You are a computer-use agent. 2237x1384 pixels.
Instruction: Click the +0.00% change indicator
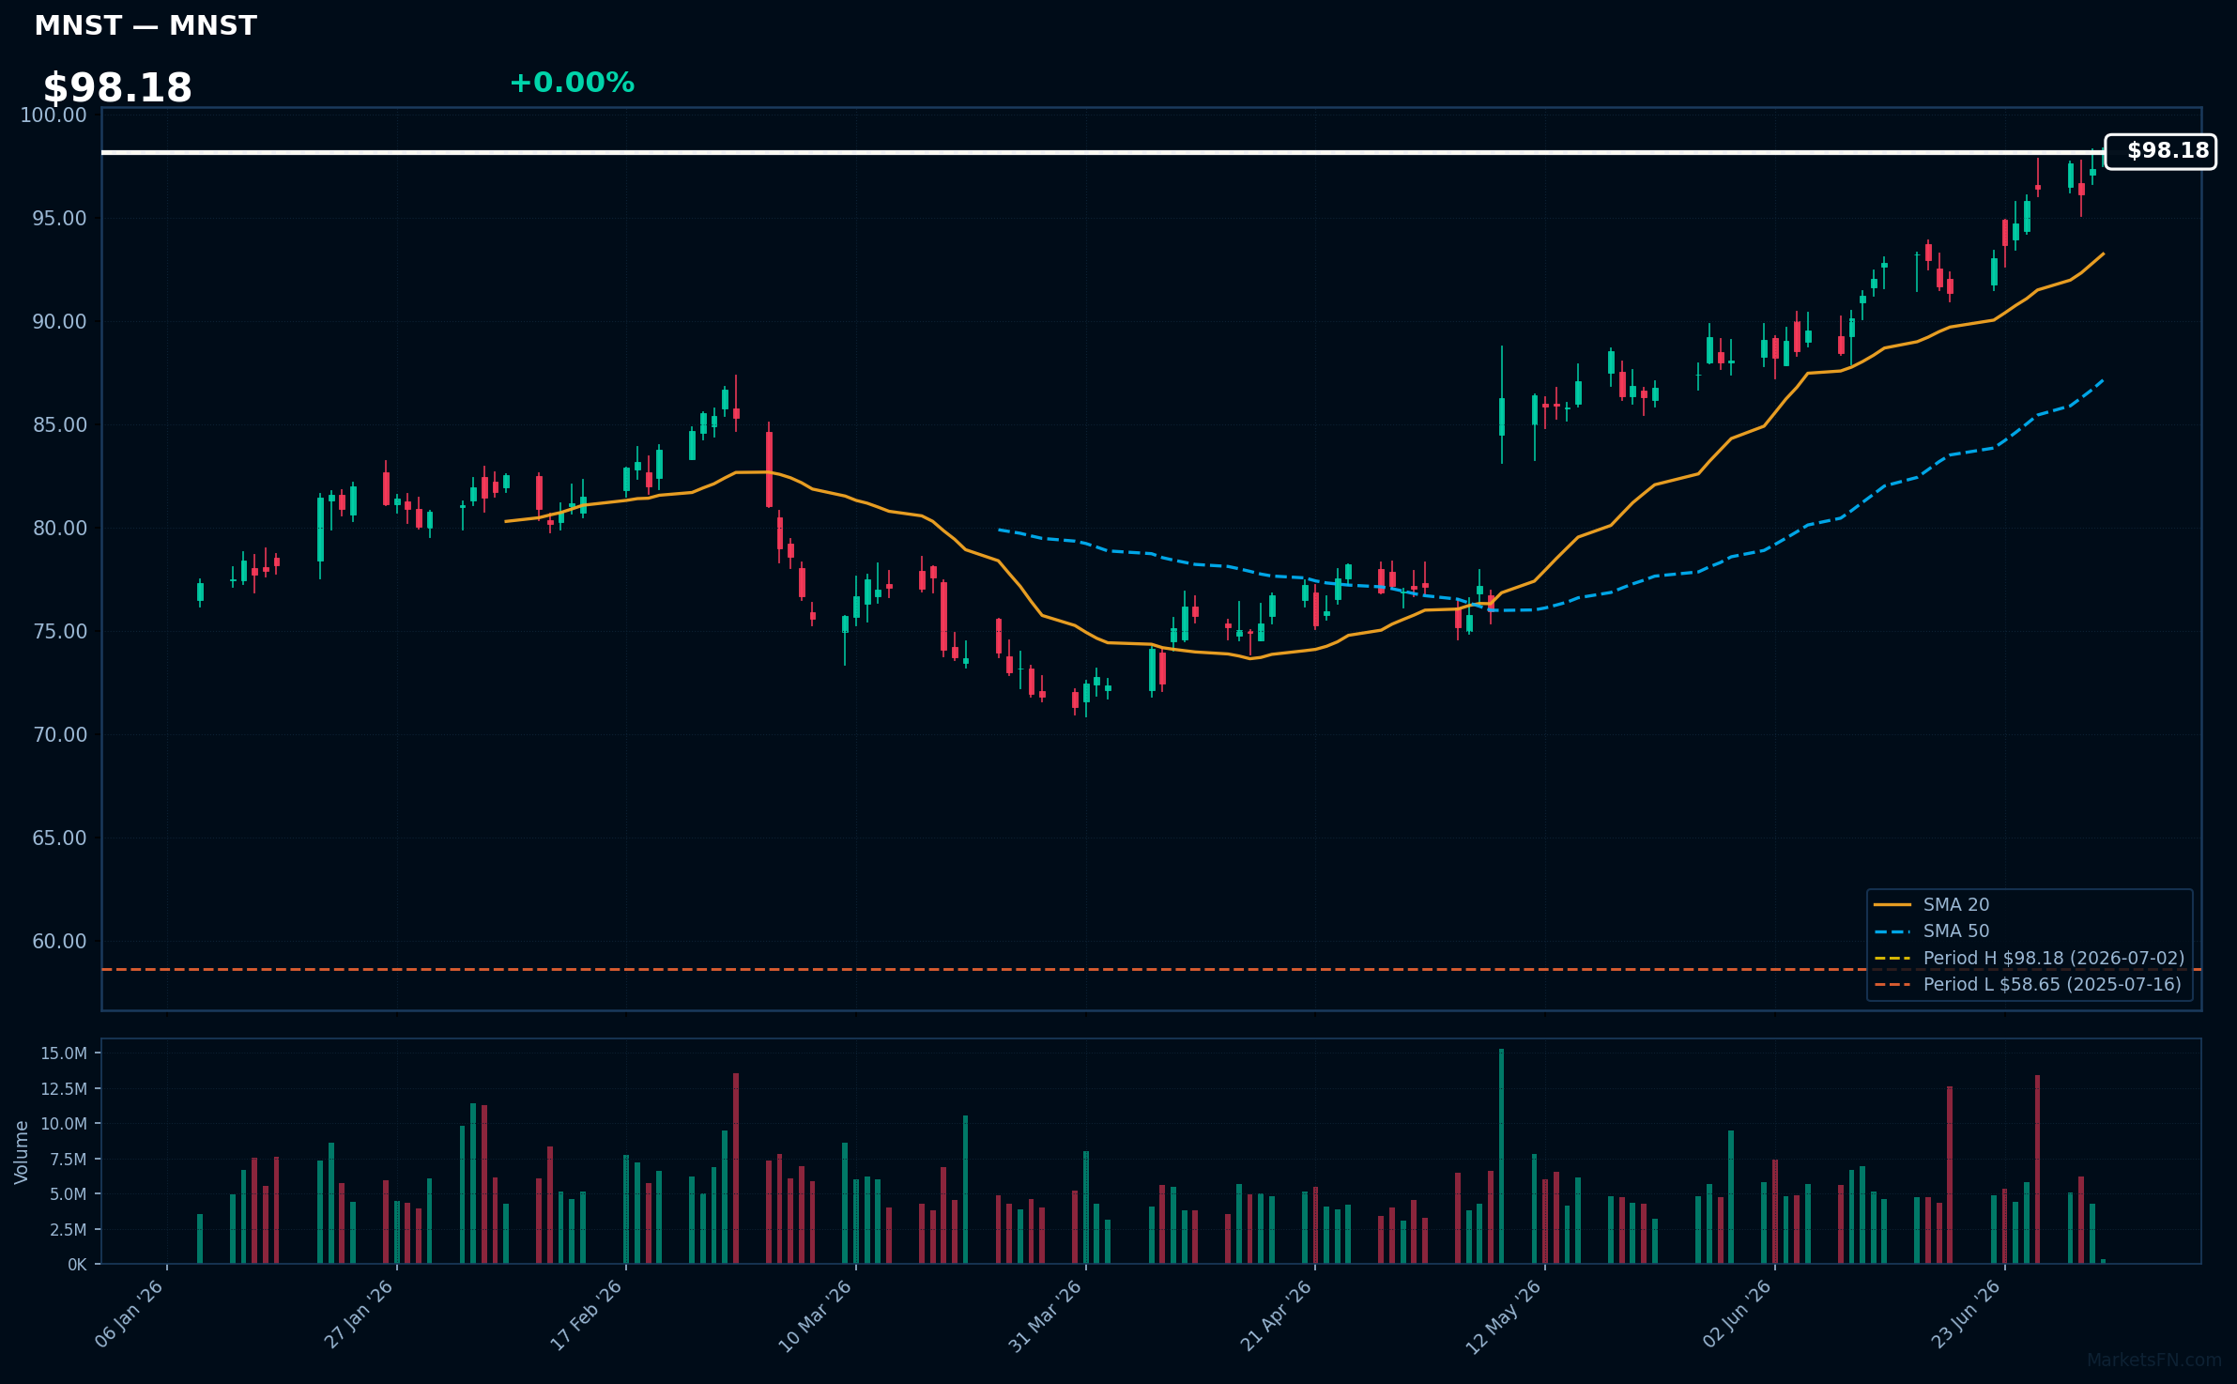[x=572, y=83]
